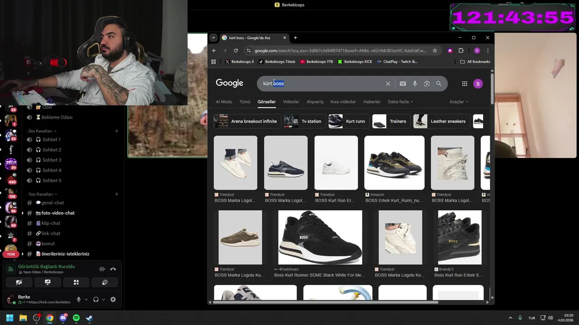Open the Berkebiceps Tiktok bookmark

[x=277, y=61]
